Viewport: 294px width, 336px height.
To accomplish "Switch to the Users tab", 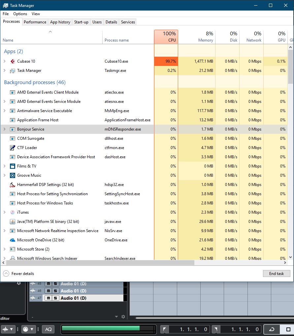I will point(97,22).
